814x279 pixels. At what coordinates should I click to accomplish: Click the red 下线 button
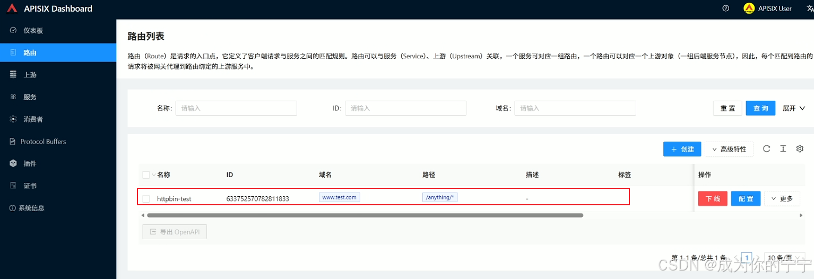point(713,199)
